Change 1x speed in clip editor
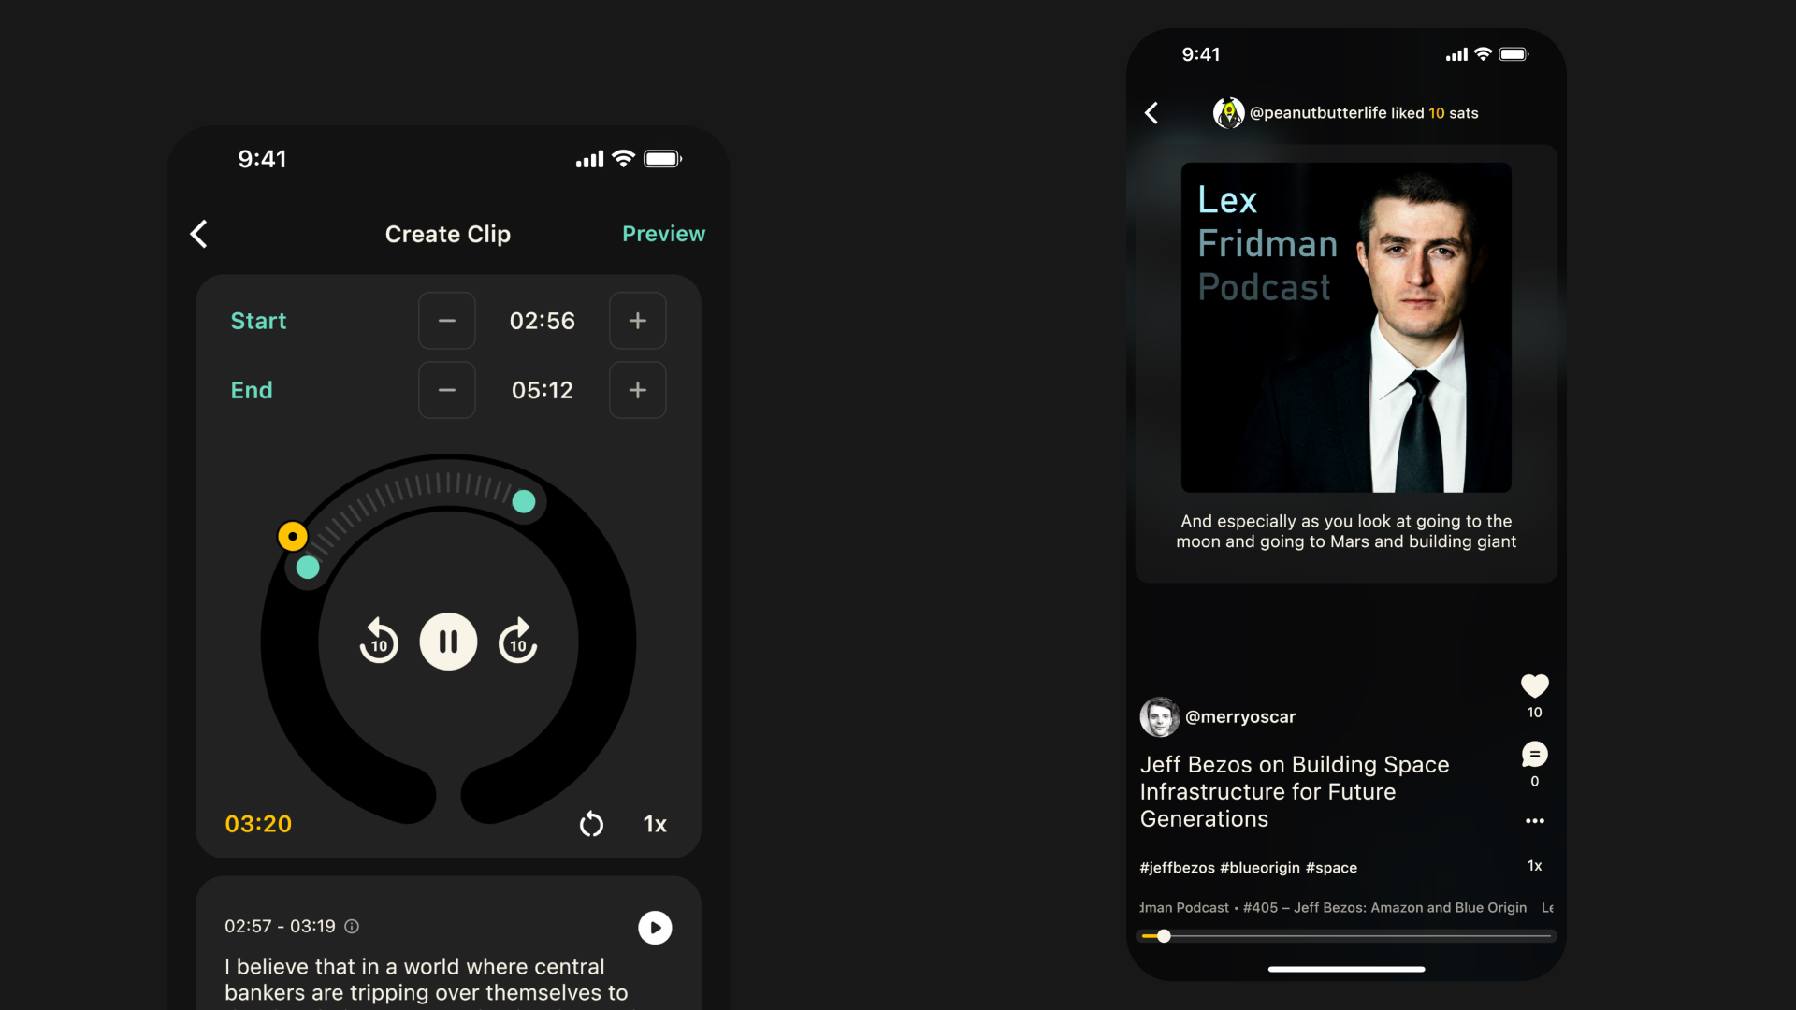The width and height of the screenshot is (1796, 1010). tap(655, 824)
